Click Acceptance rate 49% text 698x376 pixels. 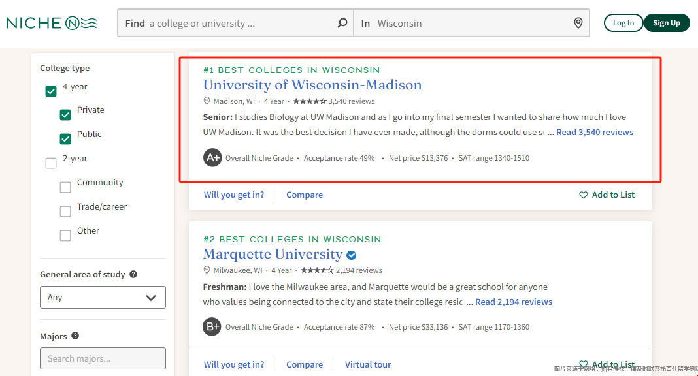coord(339,158)
